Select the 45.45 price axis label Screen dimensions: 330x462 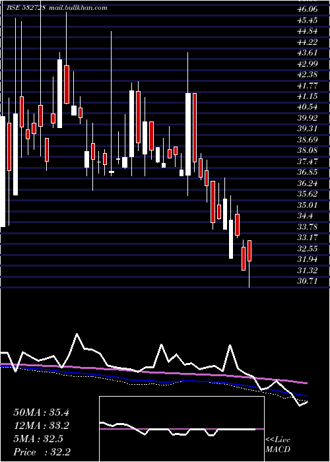(x=308, y=20)
